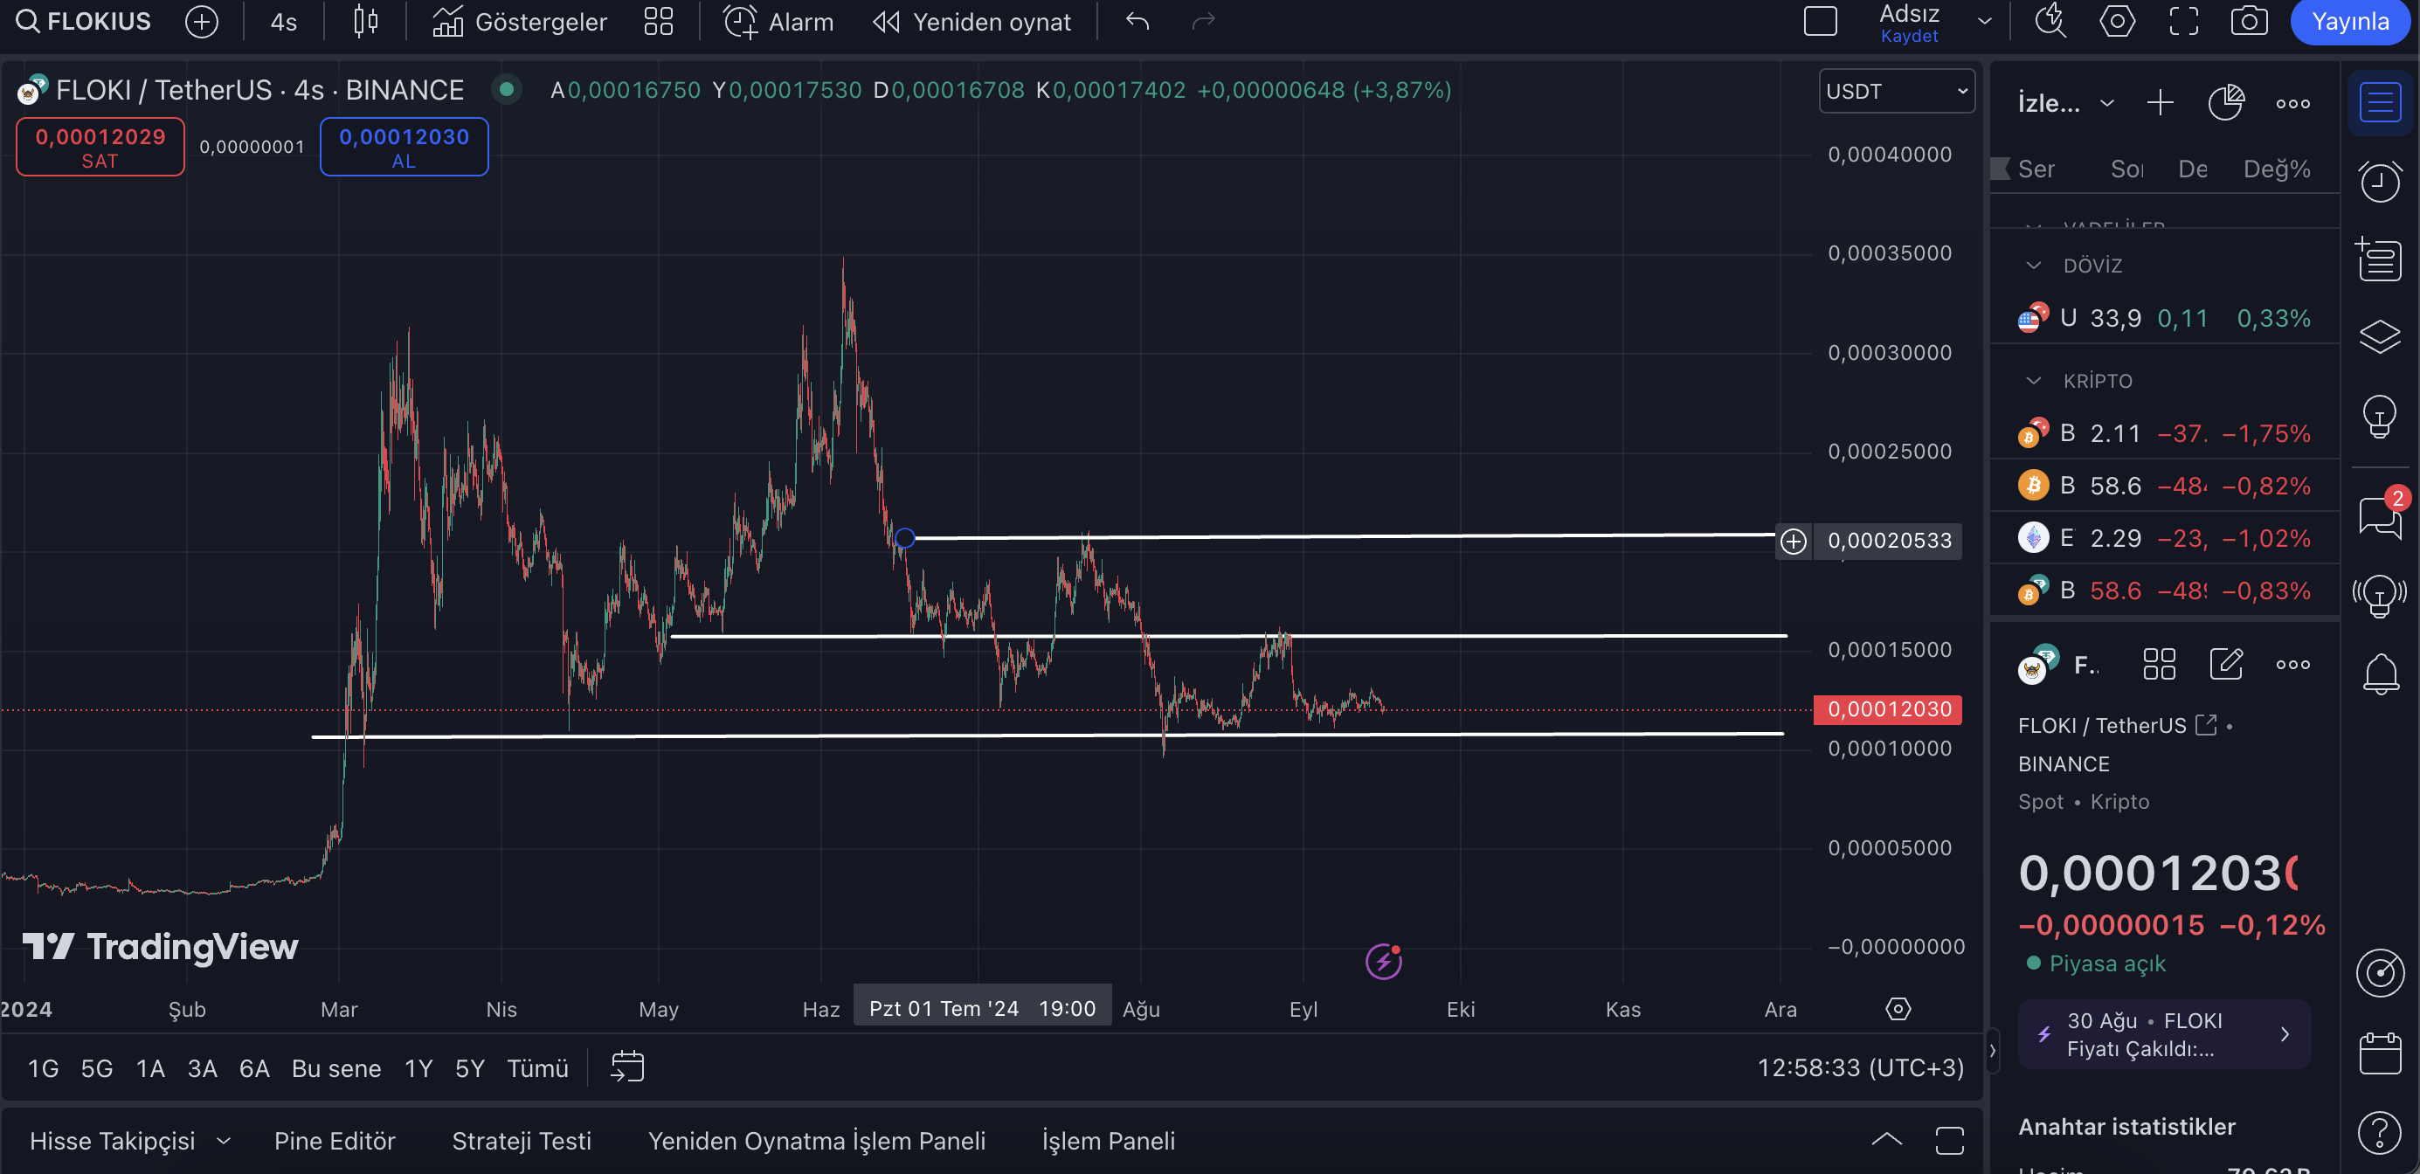This screenshot has height=1174, width=2420.
Task: Select the 1G time range
Action: (43, 1068)
